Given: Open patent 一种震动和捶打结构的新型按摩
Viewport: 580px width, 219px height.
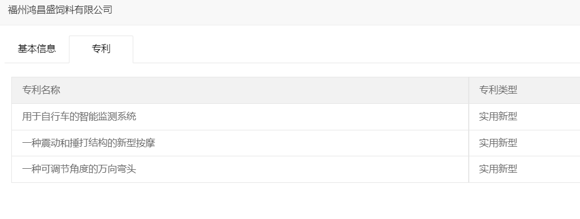Looking at the screenshot, I should tap(89, 143).
